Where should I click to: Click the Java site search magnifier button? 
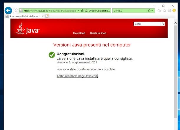pos(163,24)
